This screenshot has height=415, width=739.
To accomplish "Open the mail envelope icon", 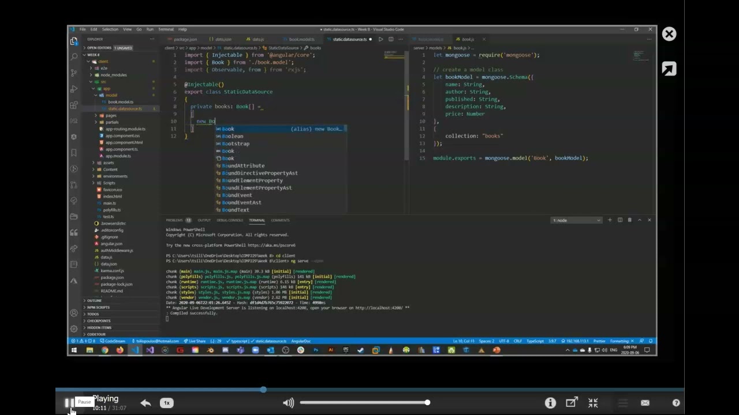I will (x=645, y=403).
